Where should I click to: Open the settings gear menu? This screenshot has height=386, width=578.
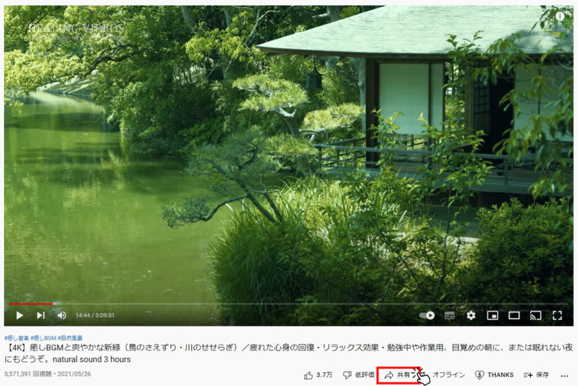coord(471,315)
